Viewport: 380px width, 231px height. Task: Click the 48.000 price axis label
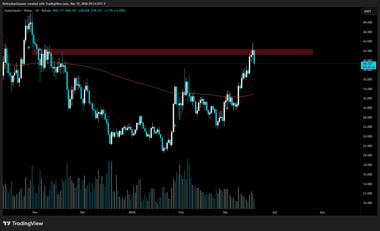coord(368,22)
